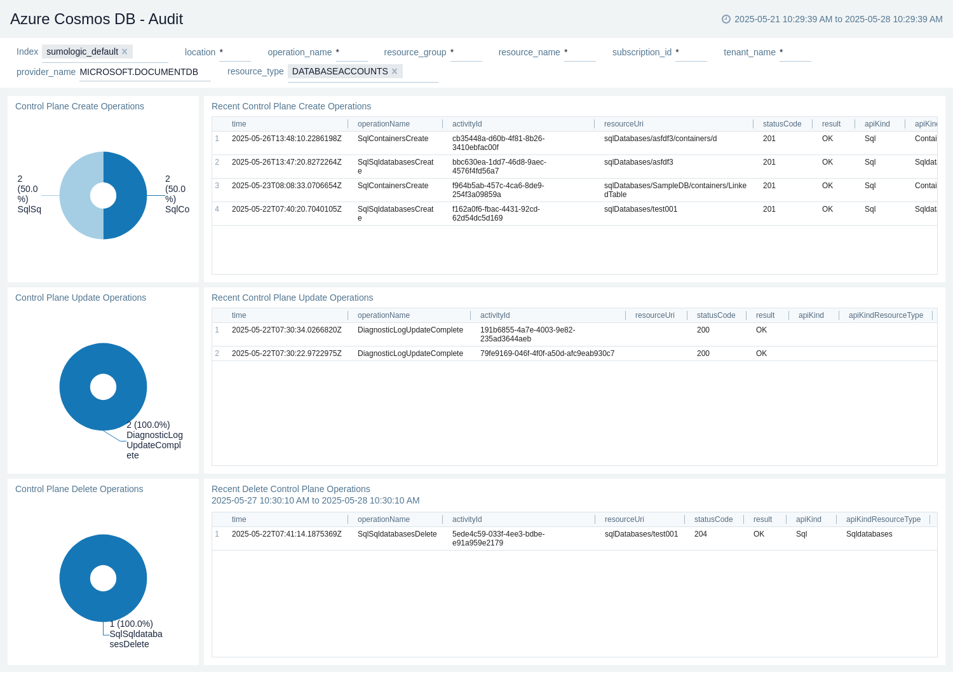Click panel title Recent Control Plane Create Operations
Image resolution: width=953 pixels, height=679 pixels.
coord(291,106)
